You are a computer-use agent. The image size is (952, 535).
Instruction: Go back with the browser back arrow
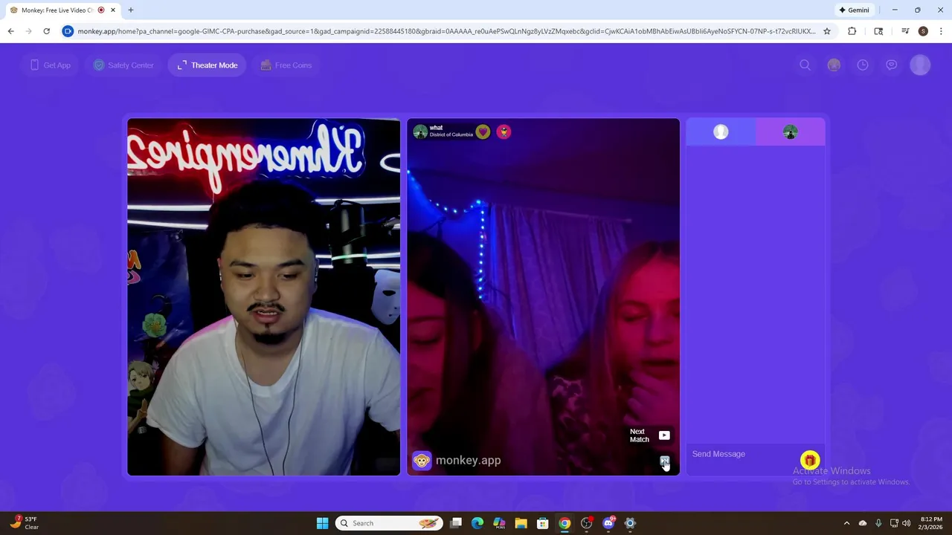[x=10, y=31]
